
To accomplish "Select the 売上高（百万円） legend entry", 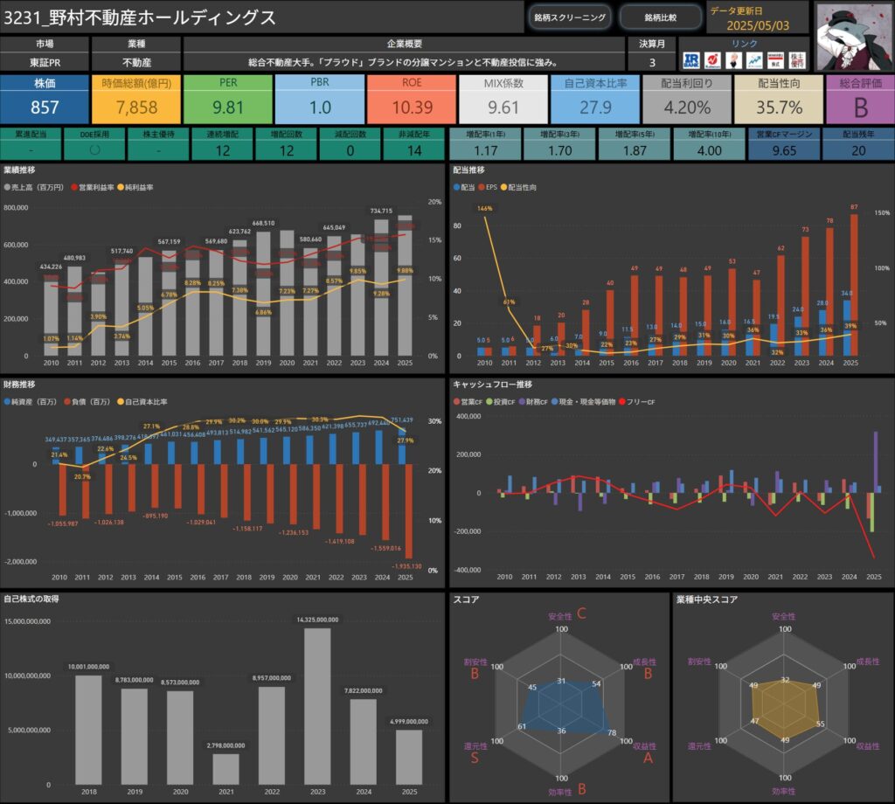I will point(34,187).
